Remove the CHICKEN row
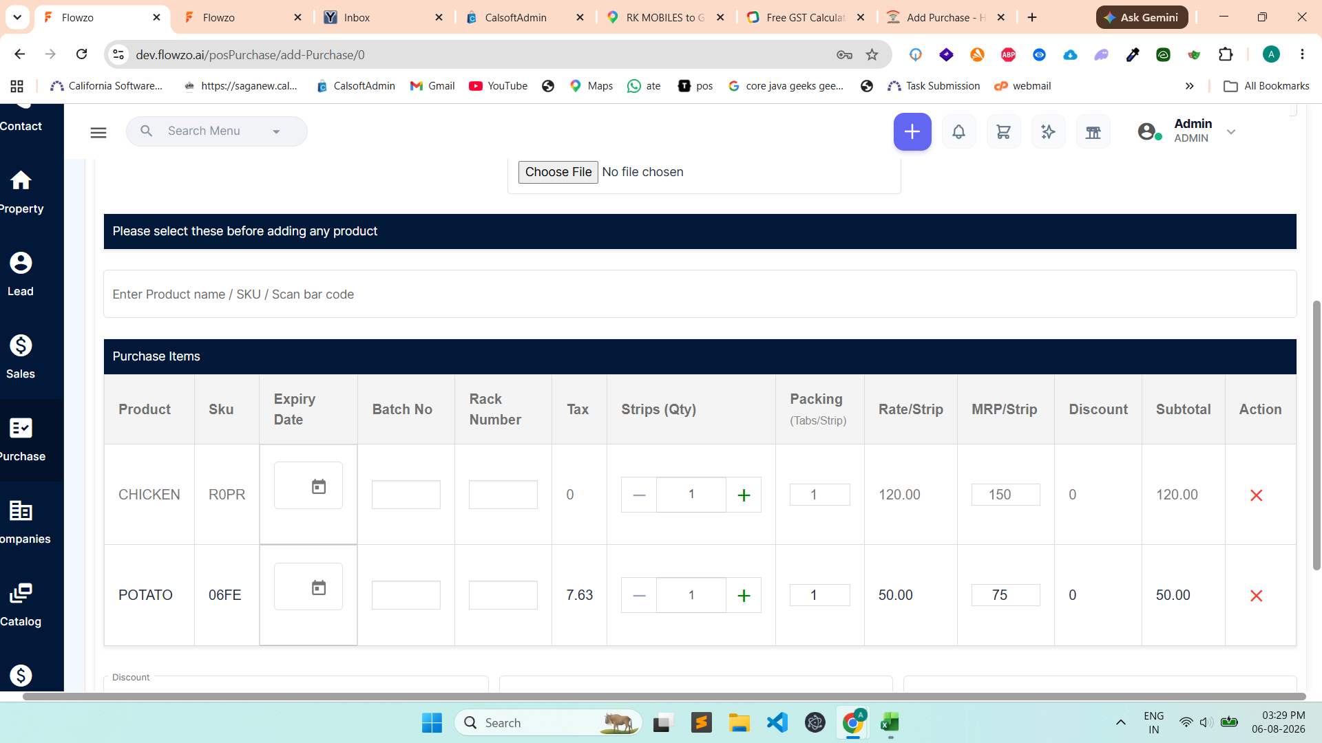Image resolution: width=1322 pixels, height=743 pixels. tap(1256, 495)
